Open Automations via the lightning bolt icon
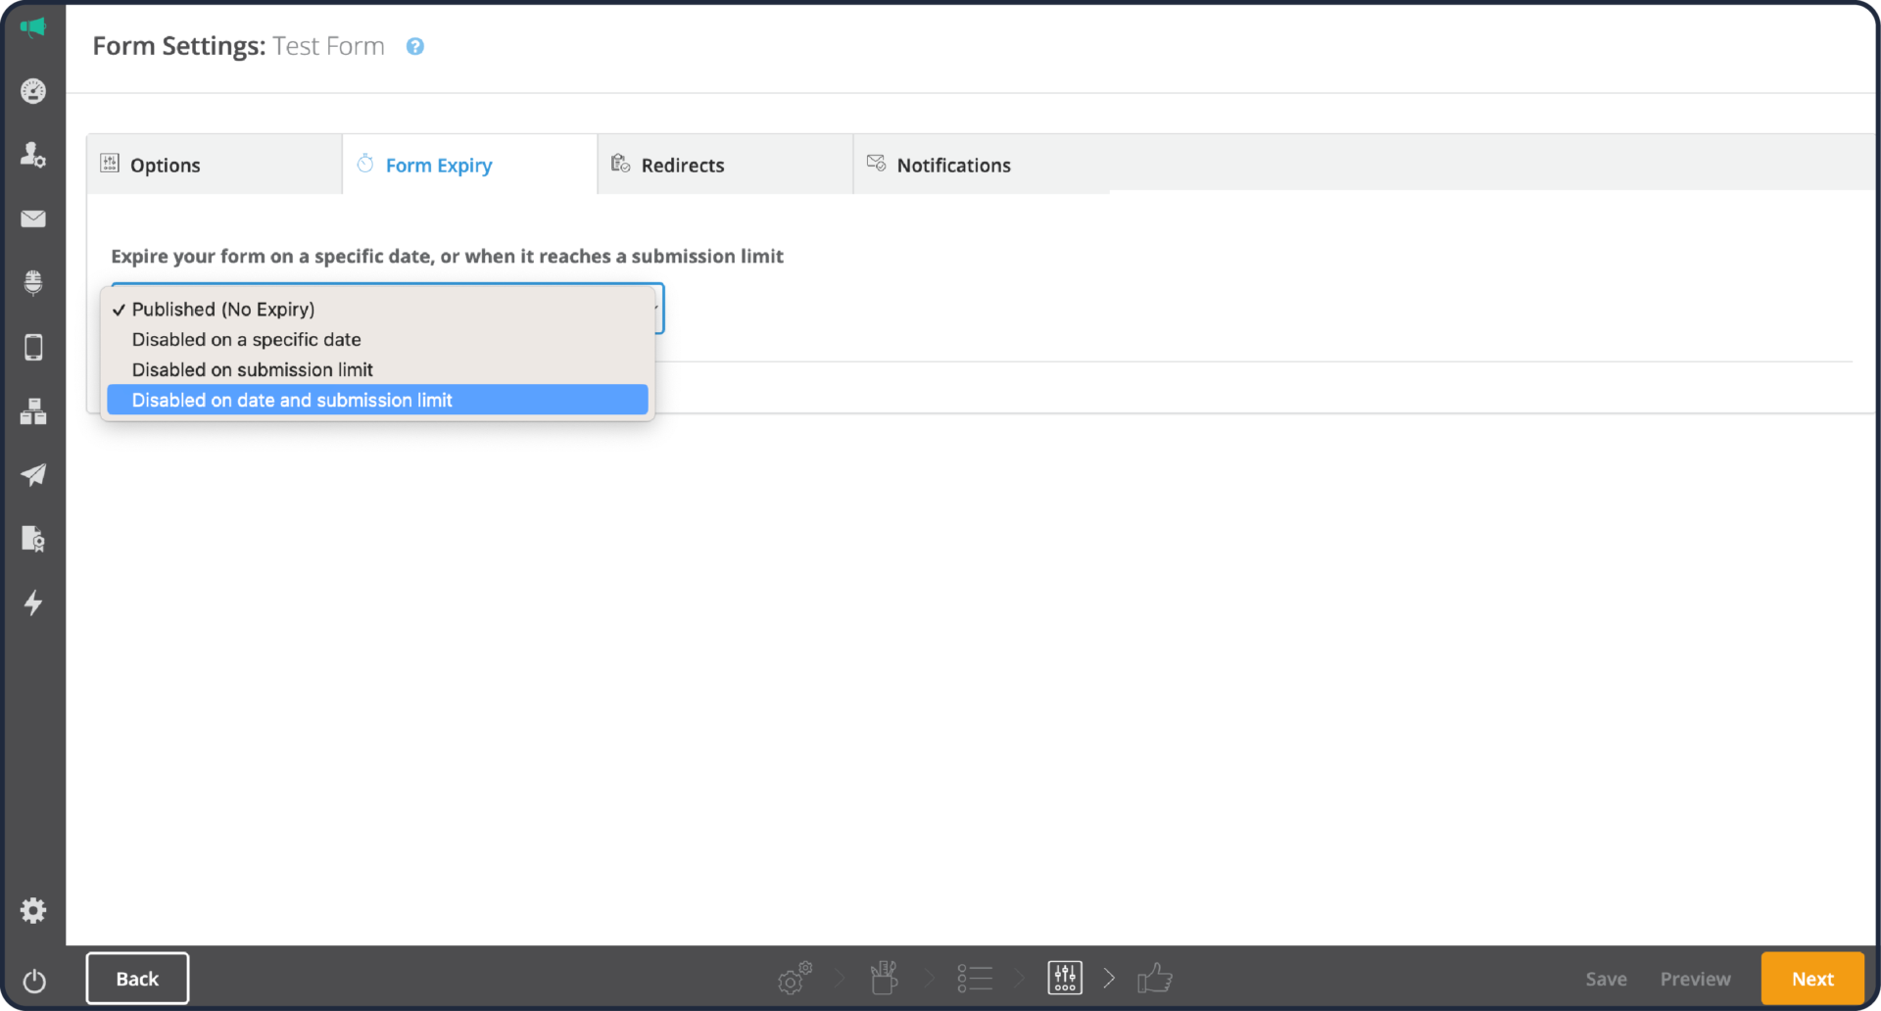1881x1011 pixels. pyautogui.click(x=33, y=602)
